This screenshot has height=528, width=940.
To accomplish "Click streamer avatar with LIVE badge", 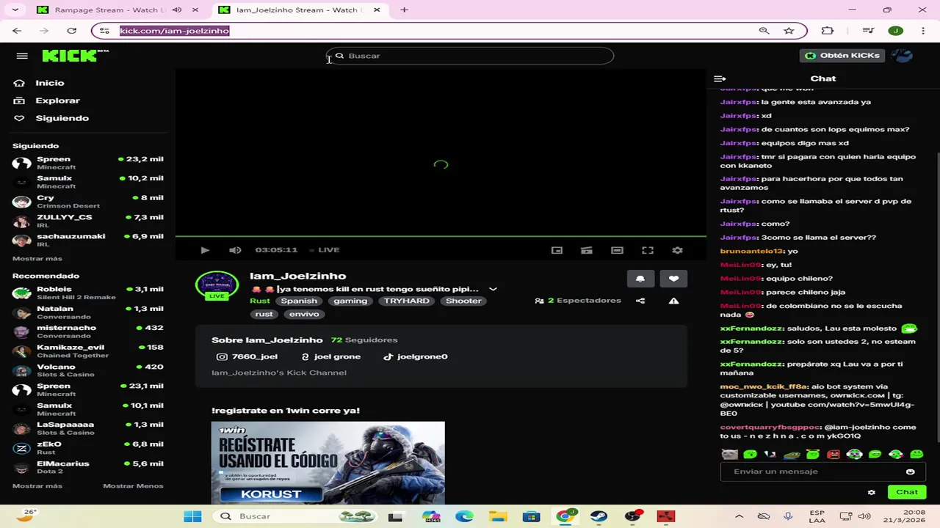I will pyautogui.click(x=217, y=286).
